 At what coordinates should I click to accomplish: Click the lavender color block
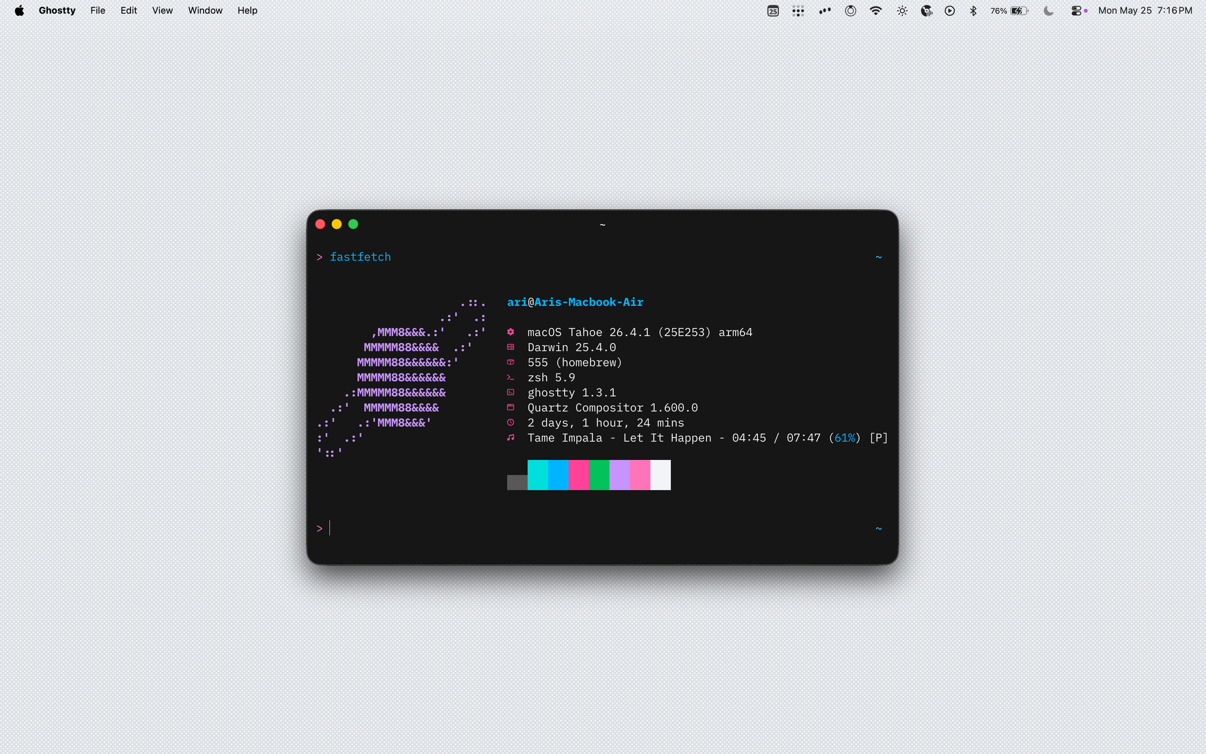[620, 475]
